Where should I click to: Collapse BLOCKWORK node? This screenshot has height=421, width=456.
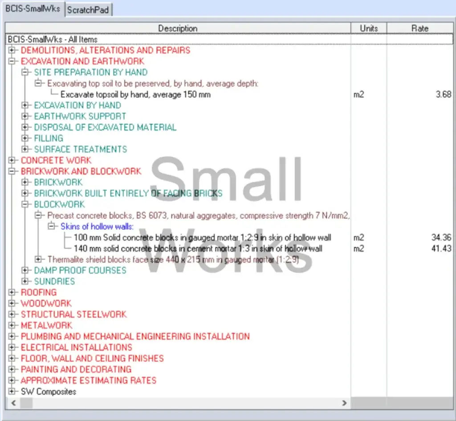click(x=25, y=204)
